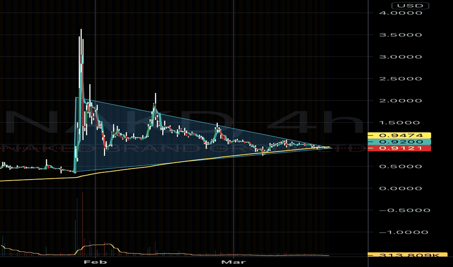This screenshot has height=267, width=453.
Task: Click the 313.809K volume label
Action: pos(407,255)
